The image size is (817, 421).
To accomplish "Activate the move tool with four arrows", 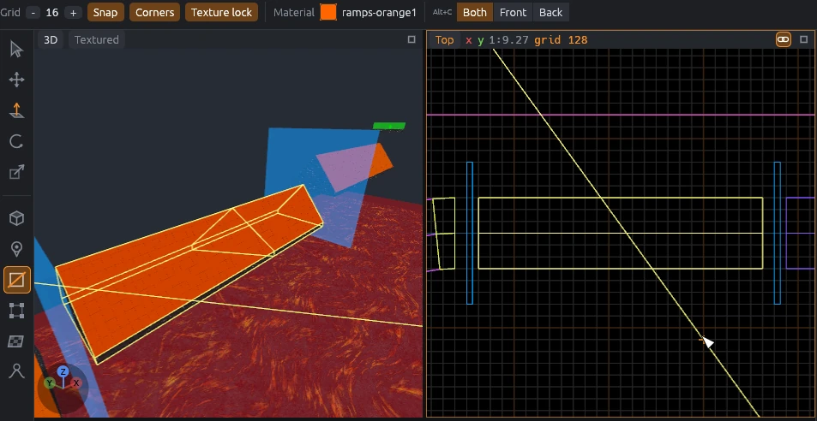I will (16, 80).
